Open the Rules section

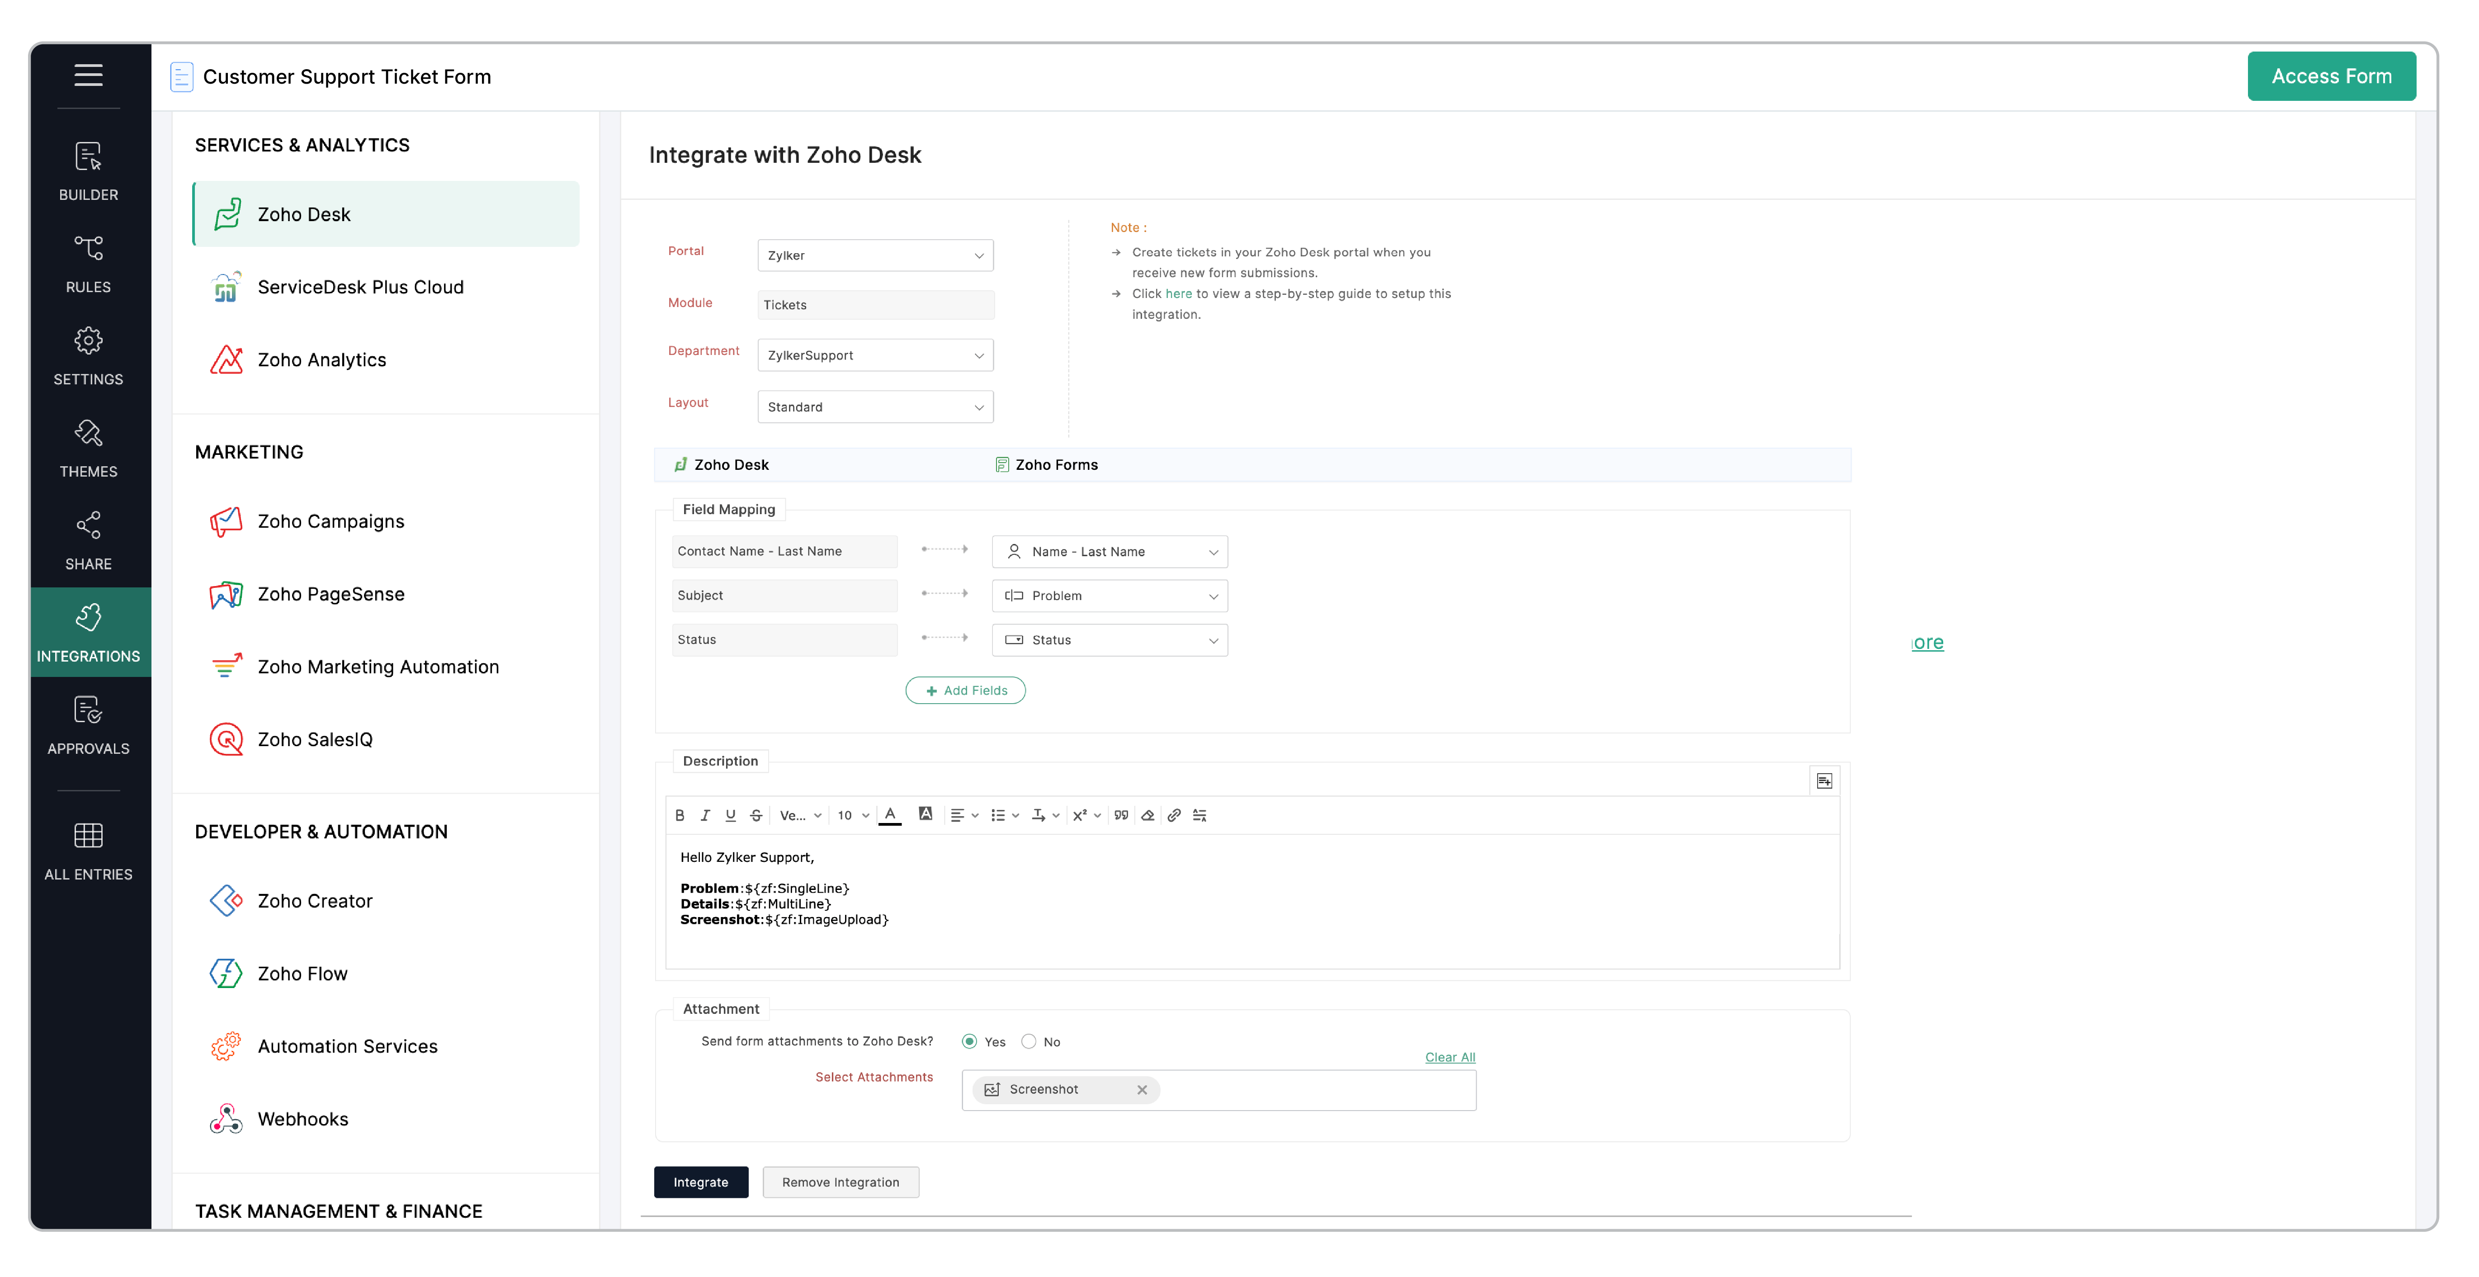tap(89, 262)
